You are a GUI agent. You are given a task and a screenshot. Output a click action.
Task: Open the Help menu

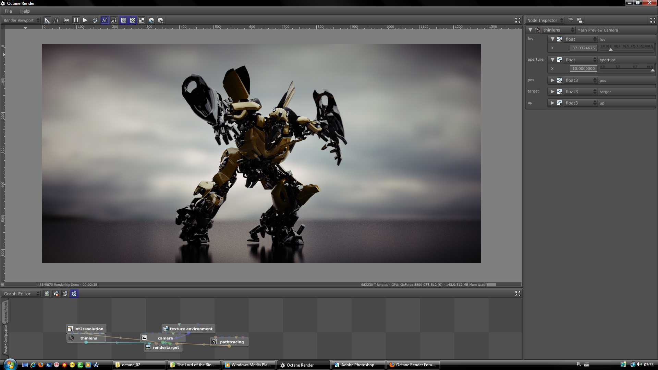point(25,11)
